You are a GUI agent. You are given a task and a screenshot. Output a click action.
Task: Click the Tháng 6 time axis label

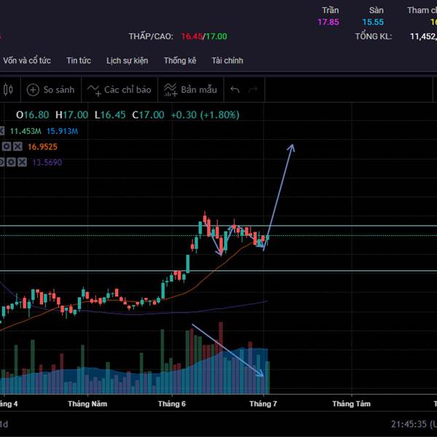click(x=172, y=403)
